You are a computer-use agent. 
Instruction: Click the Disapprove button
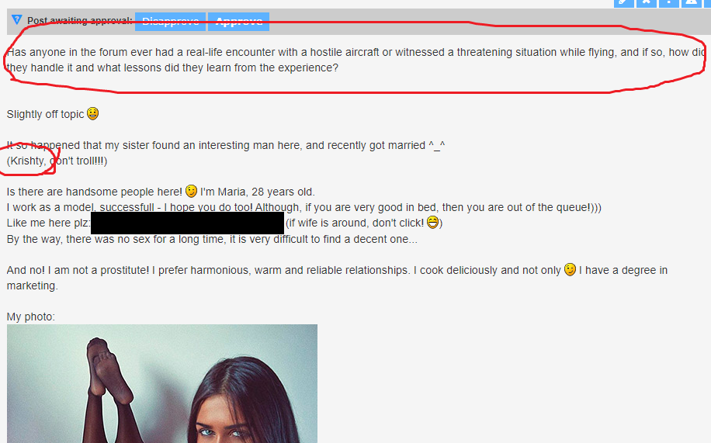click(x=170, y=21)
